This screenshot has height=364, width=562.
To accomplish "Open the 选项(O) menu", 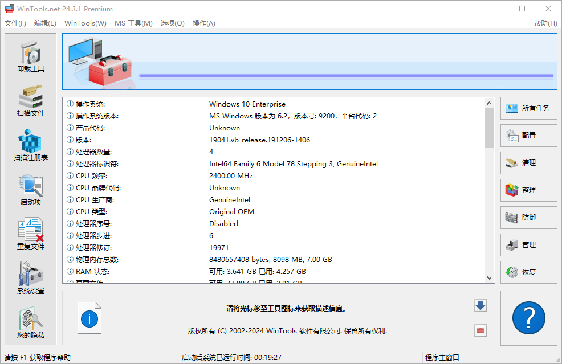I will point(172,23).
